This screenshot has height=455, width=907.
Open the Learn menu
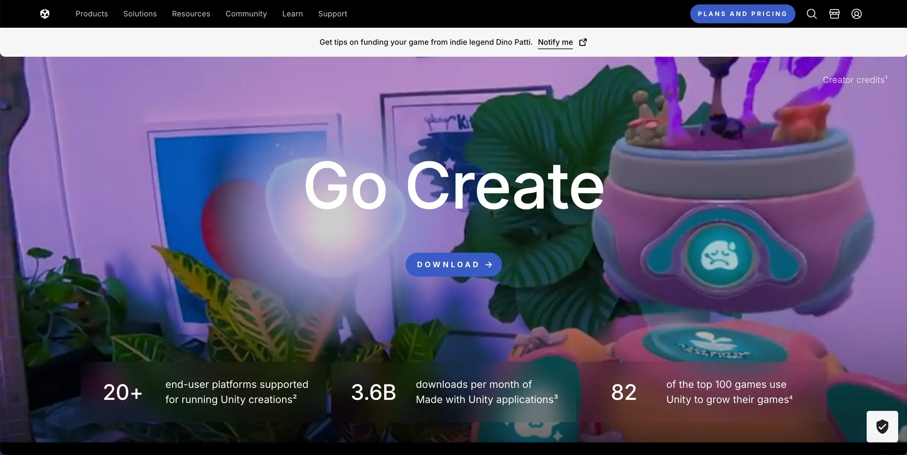292,14
